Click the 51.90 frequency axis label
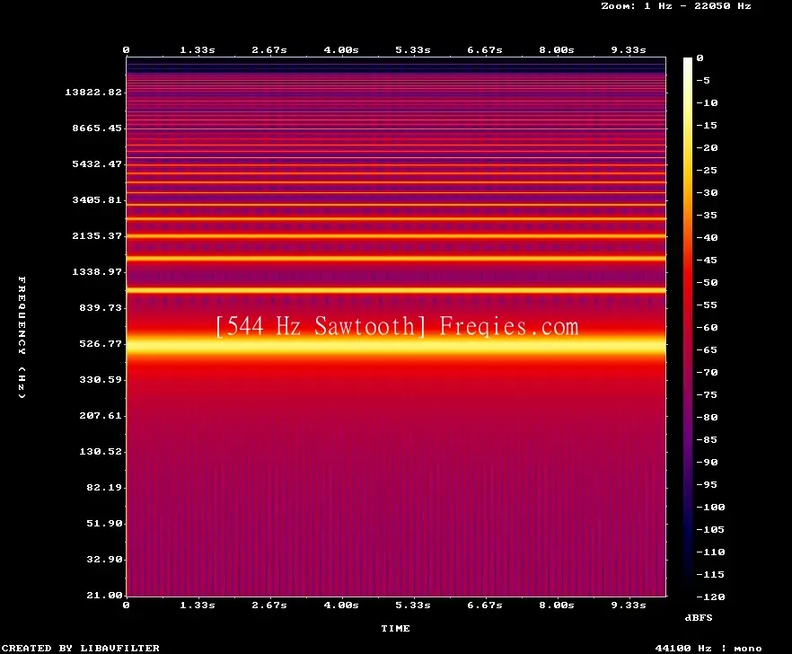792x654 pixels. coord(104,523)
